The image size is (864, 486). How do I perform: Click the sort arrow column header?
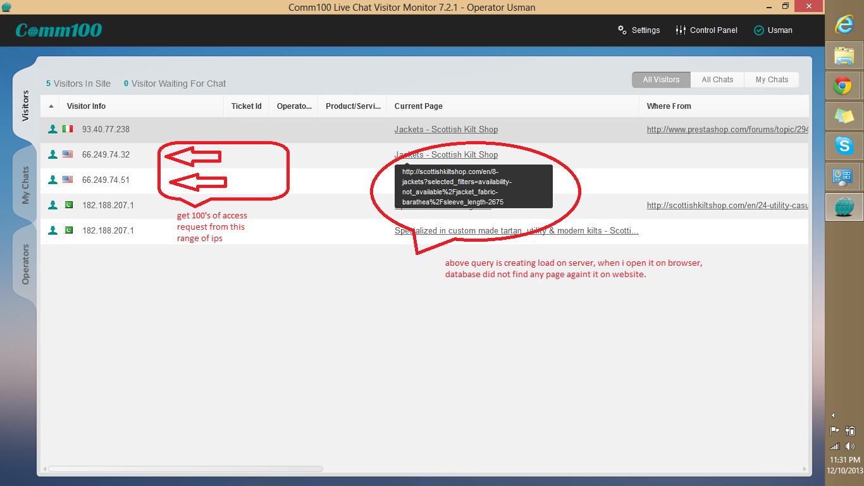51,106
